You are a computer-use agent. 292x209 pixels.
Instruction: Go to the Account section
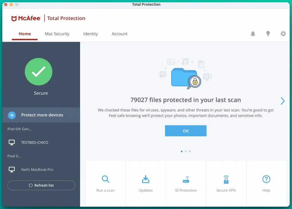click(120, 34)
